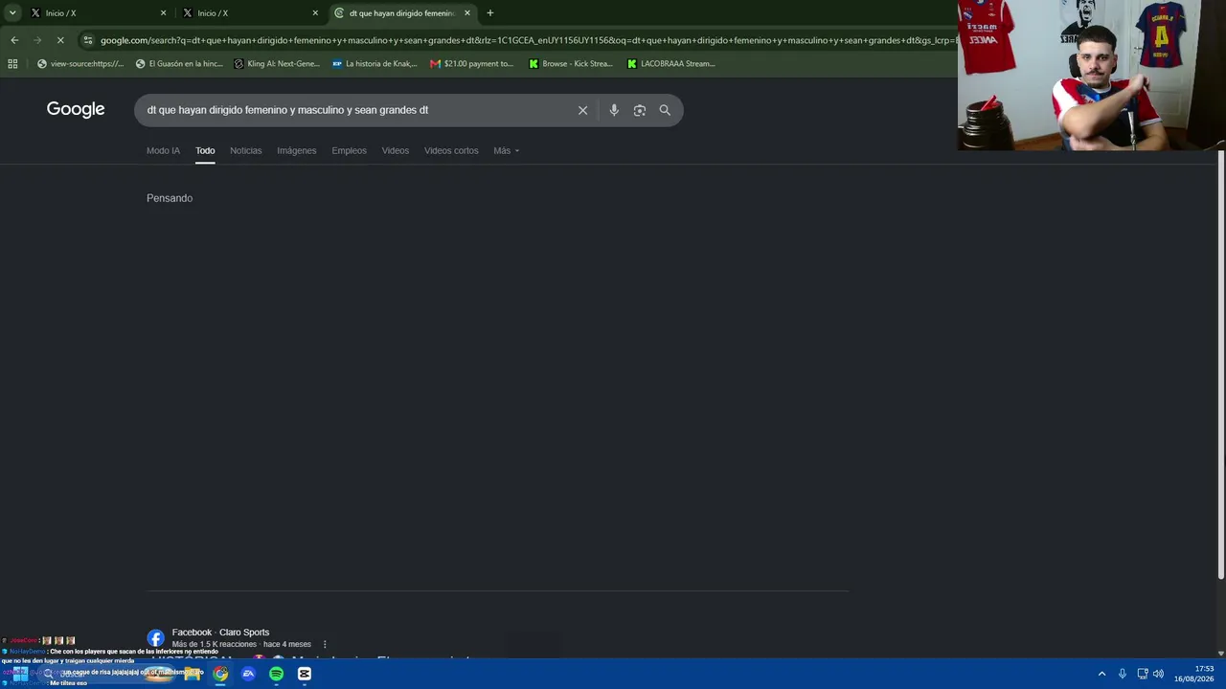Open the 'Browse - Kick Strea...' bookmark
This screenshot has height=689, width=1226.
(571, 64)
